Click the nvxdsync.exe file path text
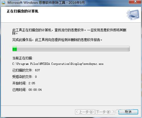 click(x=58, y=64)
